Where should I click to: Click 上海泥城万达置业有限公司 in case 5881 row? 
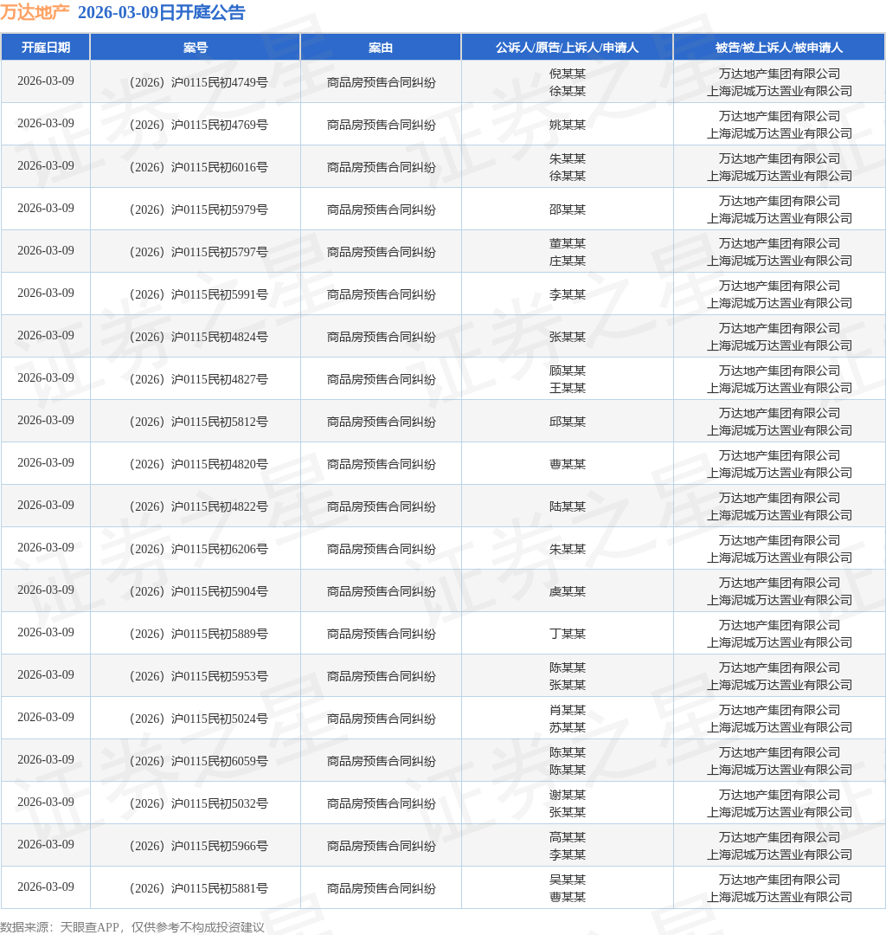(x=780, y=896)
